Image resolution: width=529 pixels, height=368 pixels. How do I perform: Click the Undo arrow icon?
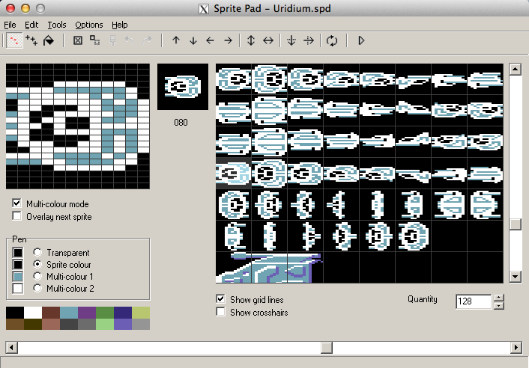[130, 40]
